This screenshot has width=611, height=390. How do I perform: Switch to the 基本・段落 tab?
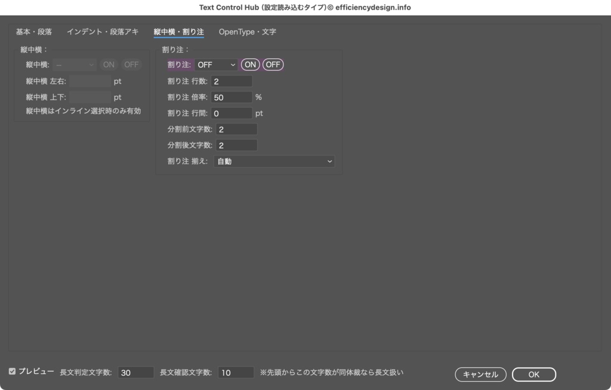point(34,32)
